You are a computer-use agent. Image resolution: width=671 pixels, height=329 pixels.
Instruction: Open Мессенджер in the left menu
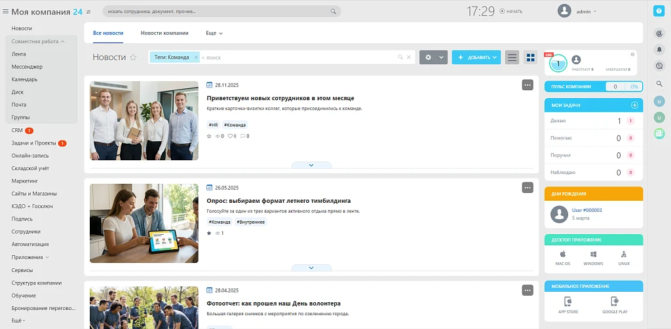point(27,67)
